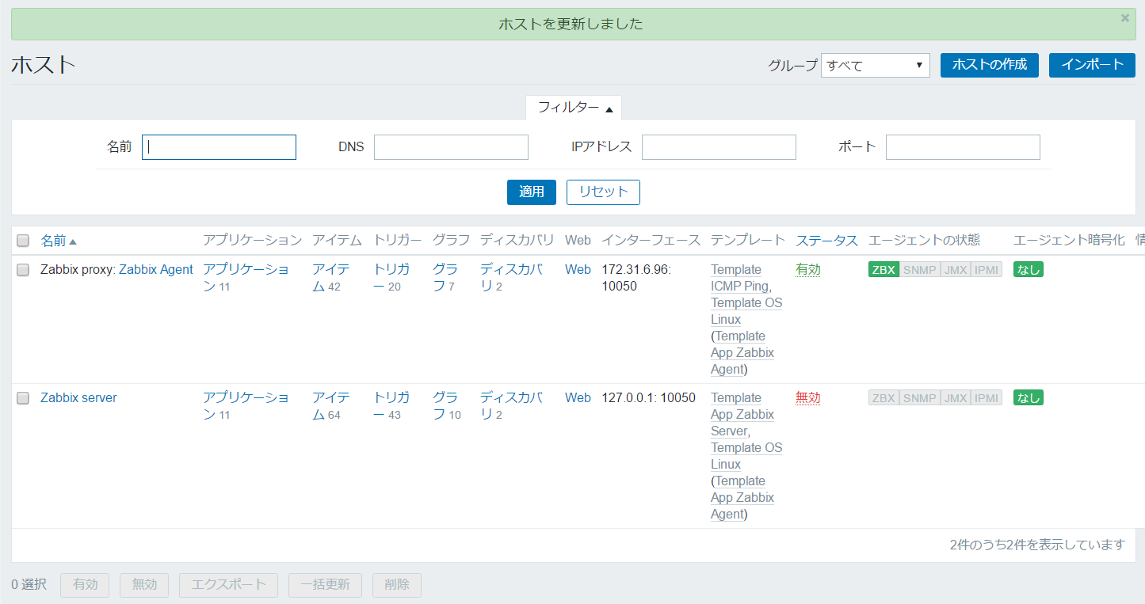Click IPMI status icon for Zabbix server
Screen dimensions: 1145x604
point(987,398)
